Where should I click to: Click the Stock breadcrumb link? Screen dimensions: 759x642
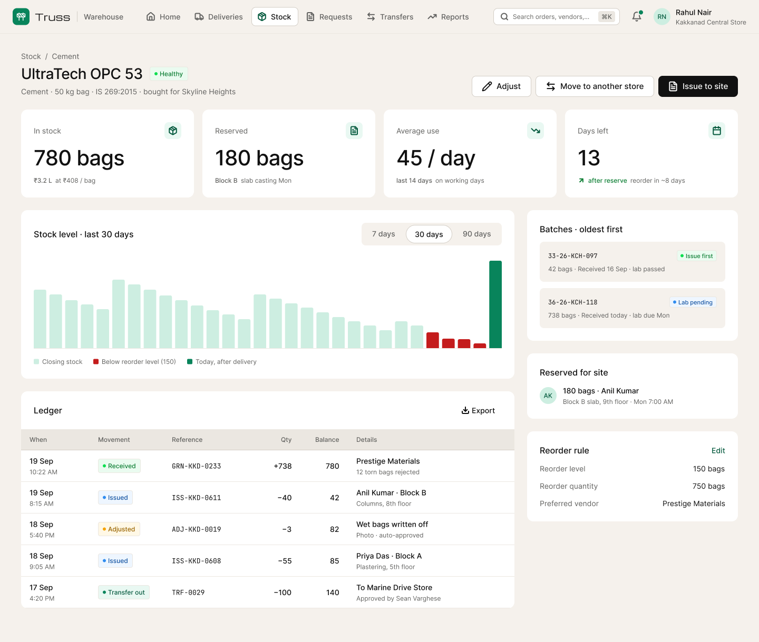point(31,56)
